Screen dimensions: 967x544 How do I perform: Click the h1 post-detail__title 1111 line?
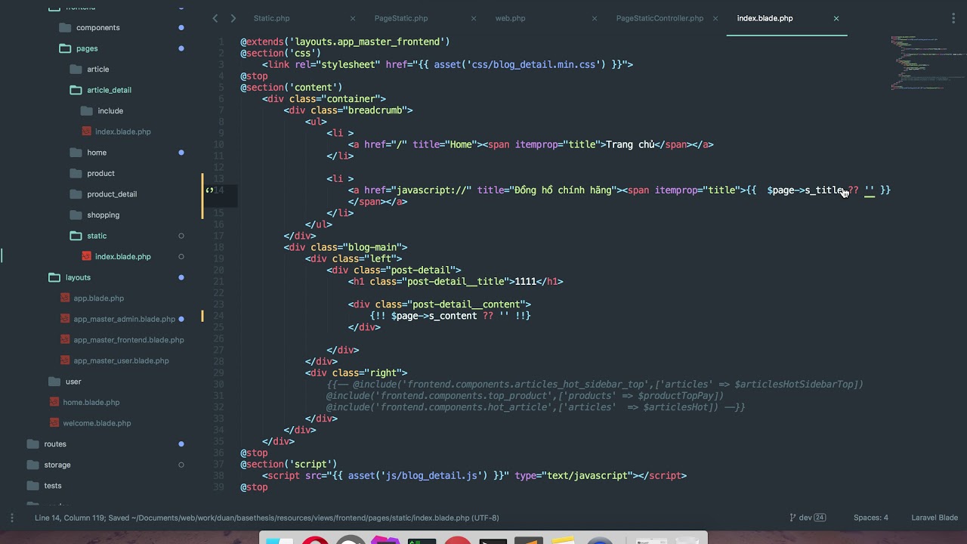[x=456, y=281]
